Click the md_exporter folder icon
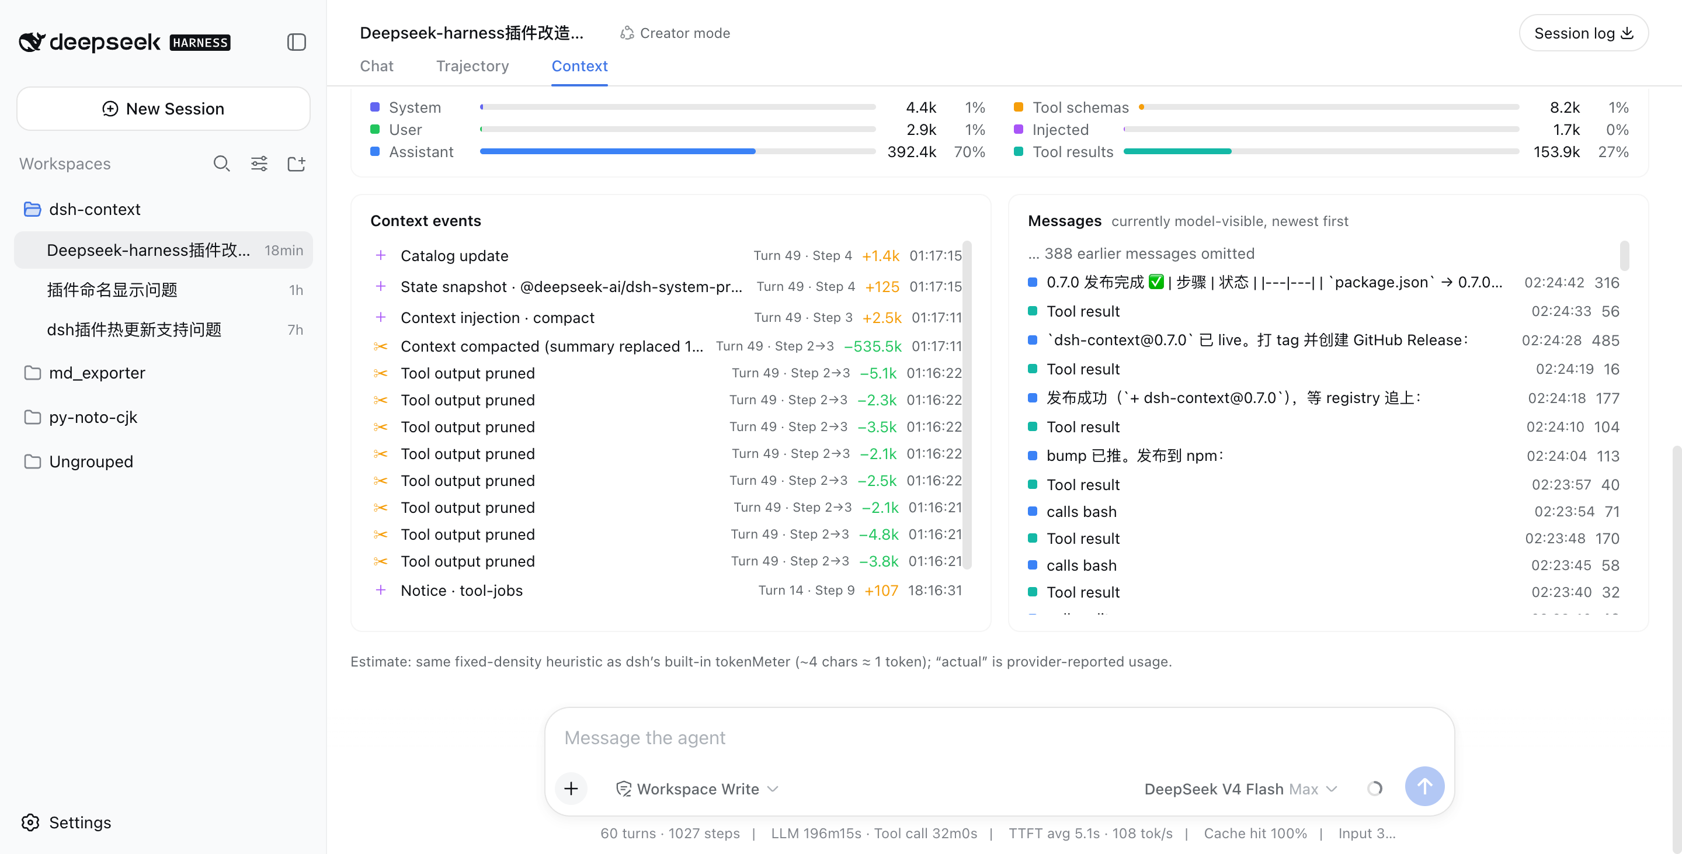 point(32,373)
